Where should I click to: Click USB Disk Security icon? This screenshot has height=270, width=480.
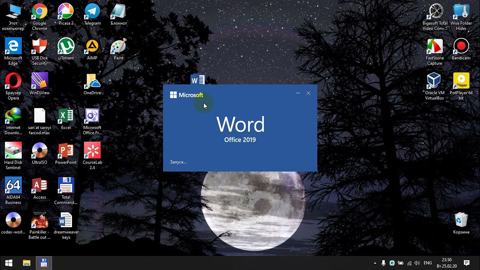pos(39,52)
